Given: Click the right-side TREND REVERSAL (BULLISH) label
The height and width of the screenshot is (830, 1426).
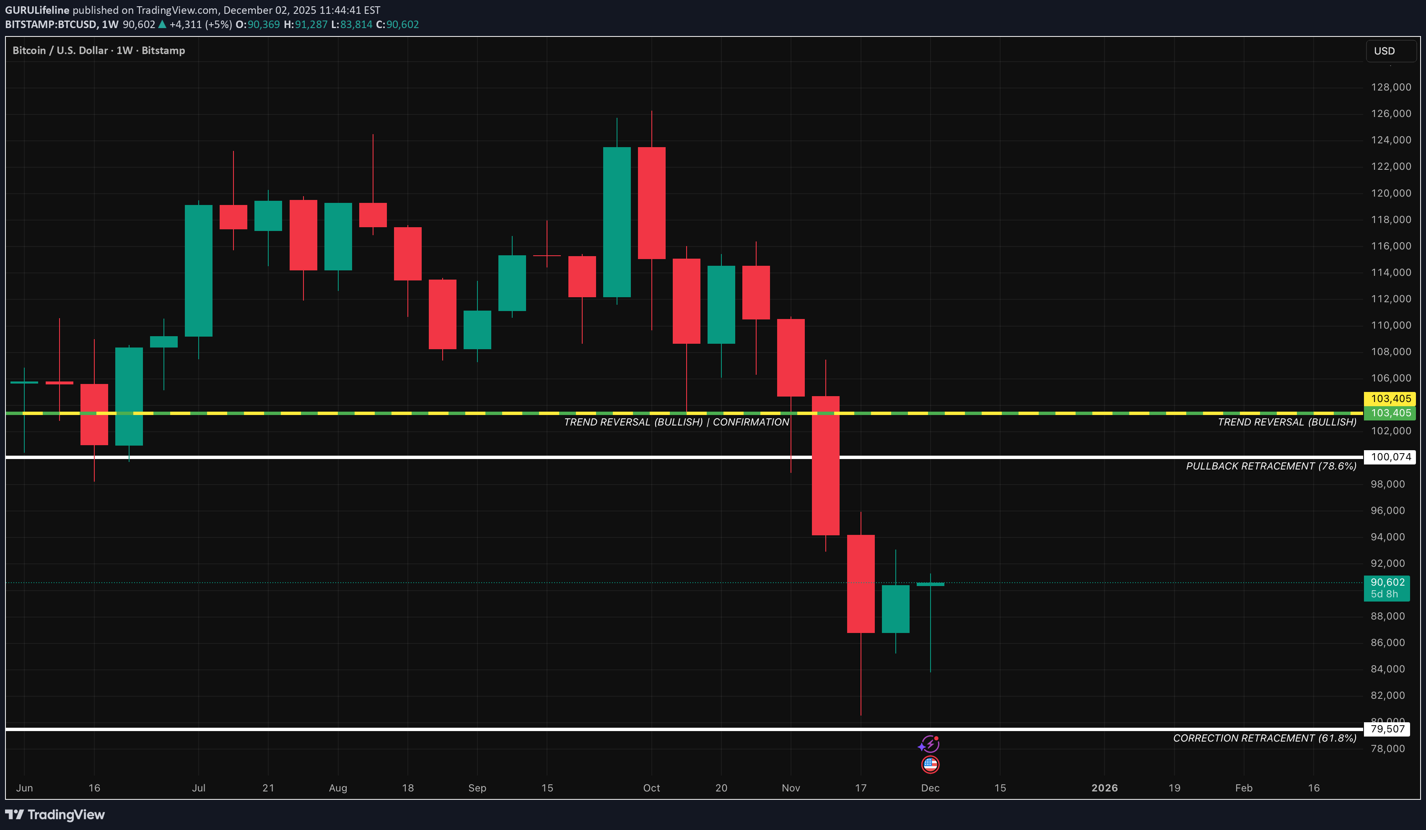Looking at the screenshot, I should pyautogui.click(x=1286, y=422).
